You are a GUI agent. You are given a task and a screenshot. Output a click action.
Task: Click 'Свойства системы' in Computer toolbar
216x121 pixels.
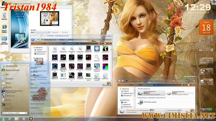click(147, 85)
